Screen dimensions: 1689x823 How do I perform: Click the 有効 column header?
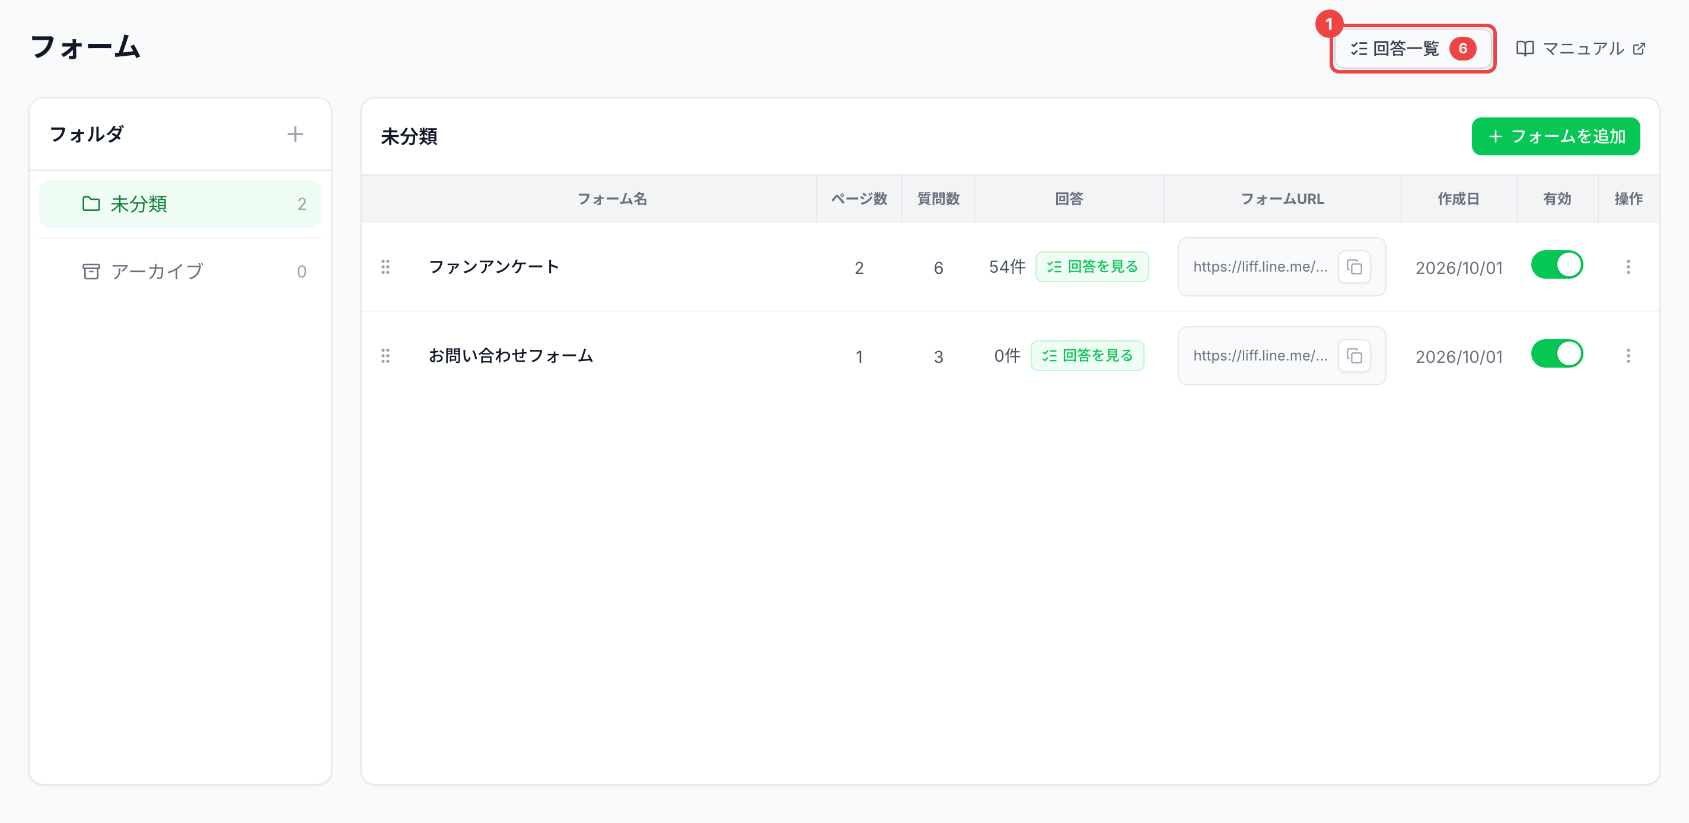pyautogui.click(x=1557, y=199)
